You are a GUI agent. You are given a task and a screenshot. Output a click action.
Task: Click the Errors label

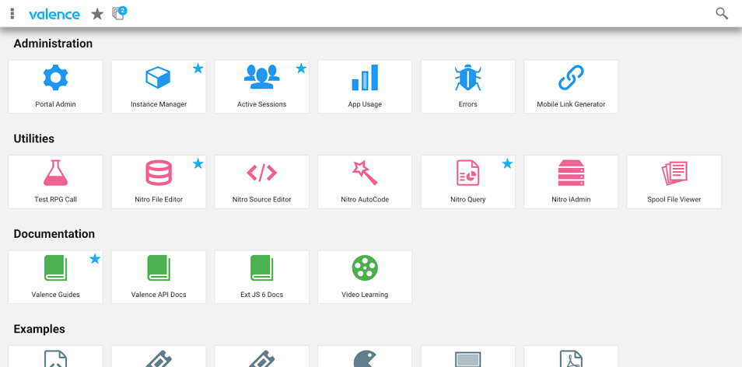pyautogui.click(x=468, y=104)
